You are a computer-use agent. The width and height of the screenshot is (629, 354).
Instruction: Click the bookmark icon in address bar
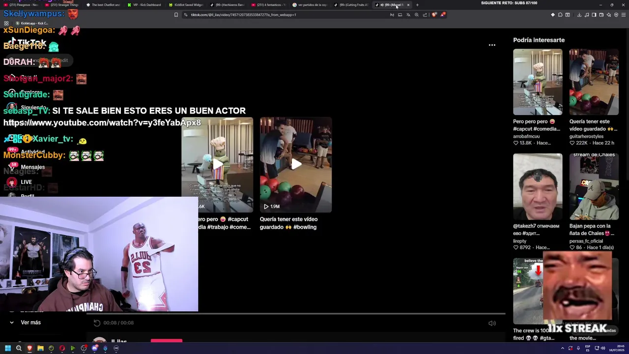click(176, 15)
